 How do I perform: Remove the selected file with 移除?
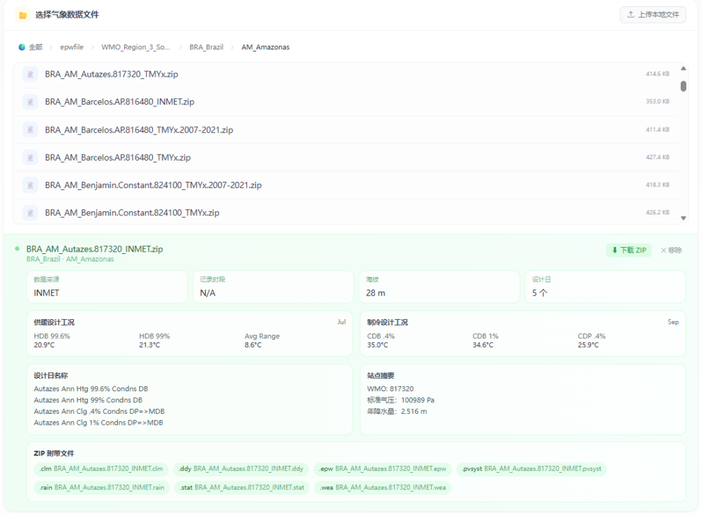click(671, 250)
